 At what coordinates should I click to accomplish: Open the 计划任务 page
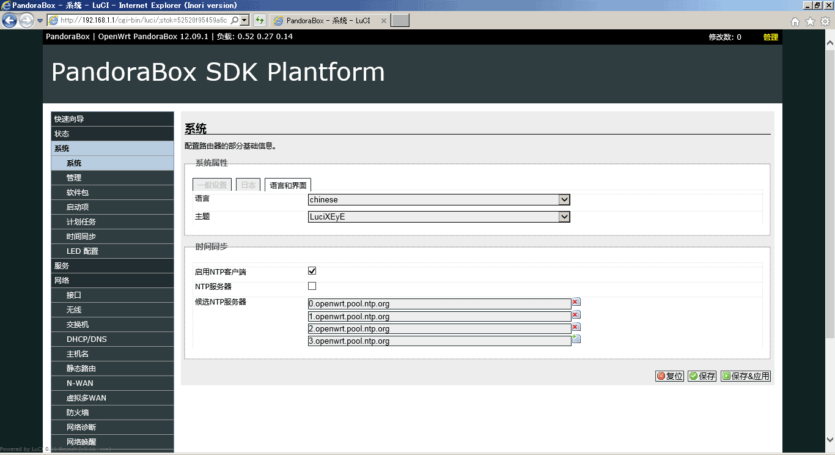tap(112, 221)
